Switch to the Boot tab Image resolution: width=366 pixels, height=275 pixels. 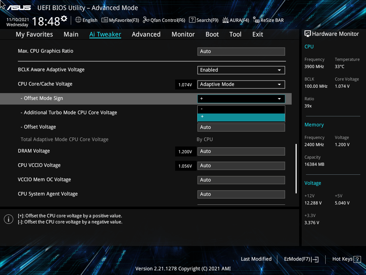coord(212,34)
